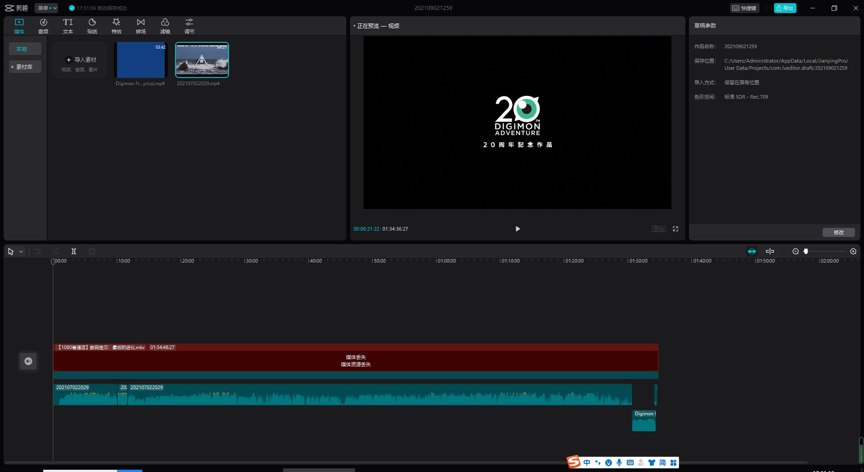Open Sogou soft keyboard
864x472 pixels.
[x=630, y=463]
